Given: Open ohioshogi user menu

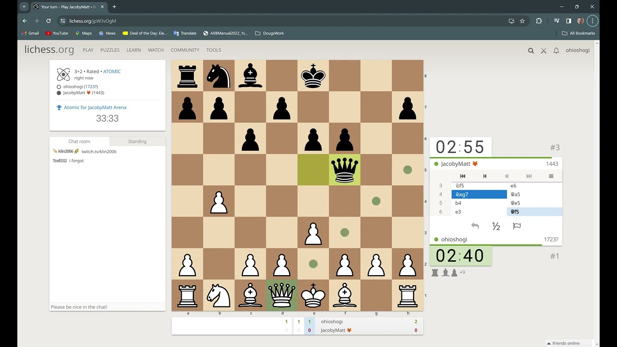Looking at the screenshot, I should pos(577,50).
